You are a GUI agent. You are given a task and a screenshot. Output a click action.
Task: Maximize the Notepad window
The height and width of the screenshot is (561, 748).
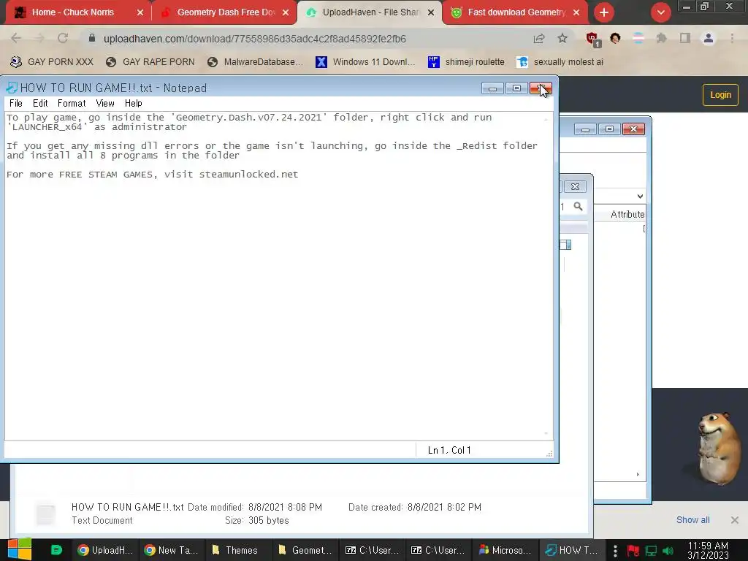click(516, 88)
